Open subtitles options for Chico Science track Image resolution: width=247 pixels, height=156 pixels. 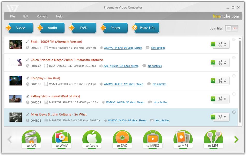[155, 66]
